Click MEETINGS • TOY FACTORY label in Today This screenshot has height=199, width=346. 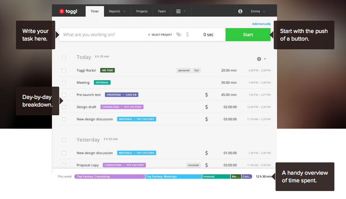[x=137, y=119]
